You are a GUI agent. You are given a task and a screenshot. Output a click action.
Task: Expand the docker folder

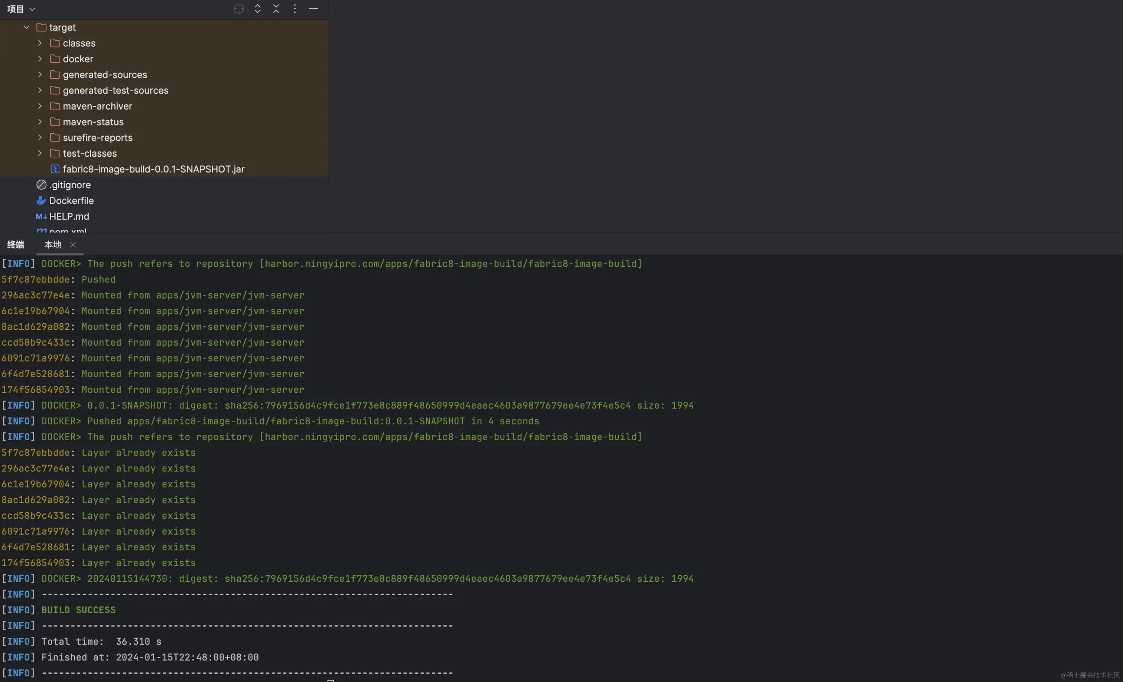pyautogui.click(x=40, y=59)
